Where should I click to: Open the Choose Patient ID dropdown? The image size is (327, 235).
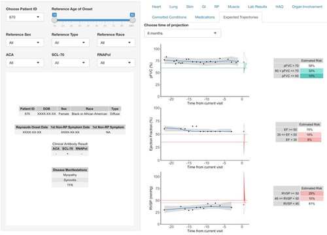pos(25,17)
